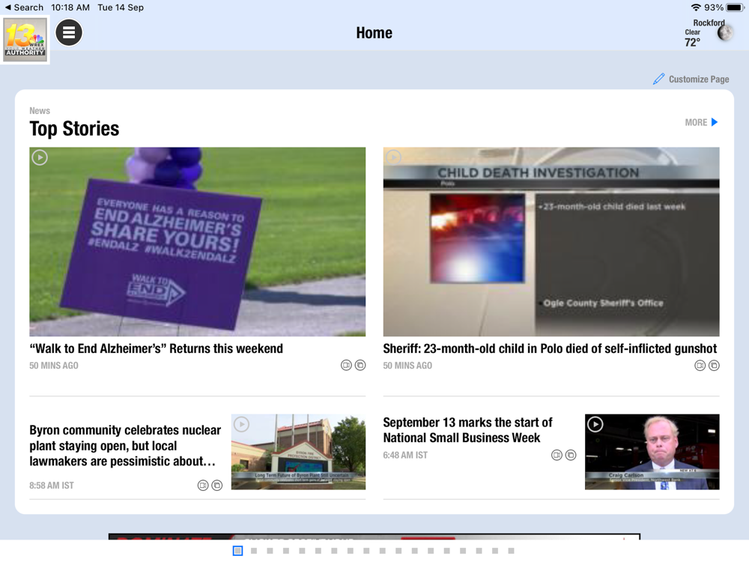Open Sheriff 23-month-old child in Polo headline
749x562 pixels.
pos(550,348)
